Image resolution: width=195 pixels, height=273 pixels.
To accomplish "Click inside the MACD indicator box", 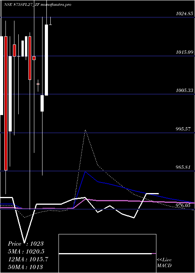I will click(x=107, y=253).
